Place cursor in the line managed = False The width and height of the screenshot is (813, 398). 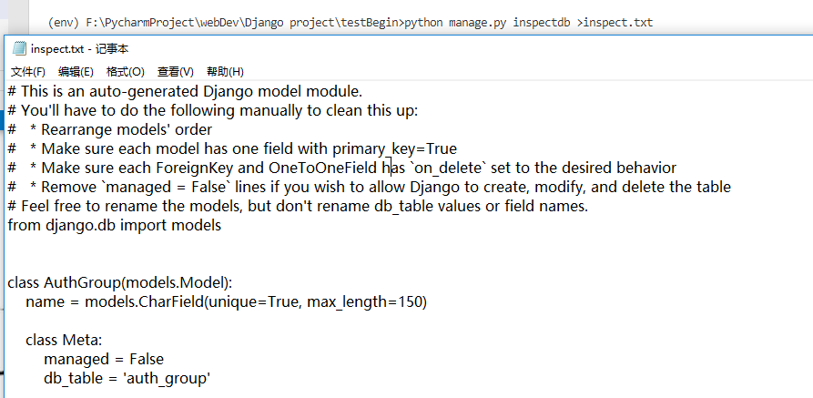pyautogui.click(x=103, y=359)
